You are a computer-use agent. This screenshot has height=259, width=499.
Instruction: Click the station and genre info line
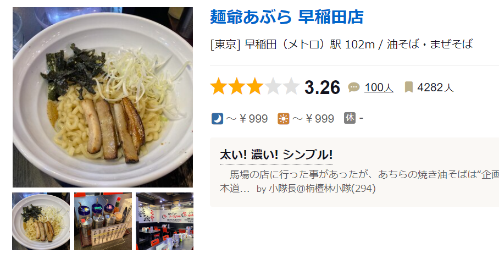pyautogui.click(x=341, y=44)
